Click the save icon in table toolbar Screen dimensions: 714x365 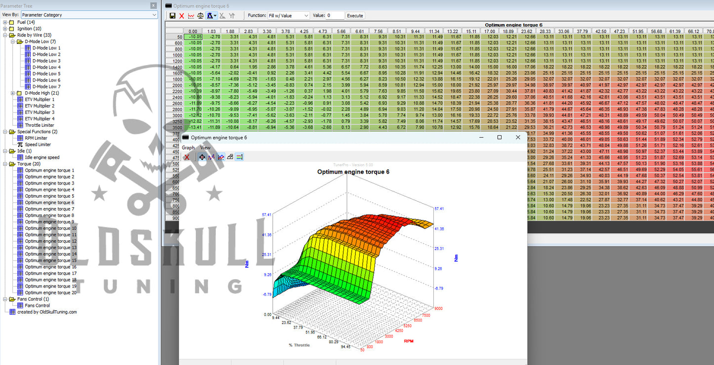pos(172,16)
